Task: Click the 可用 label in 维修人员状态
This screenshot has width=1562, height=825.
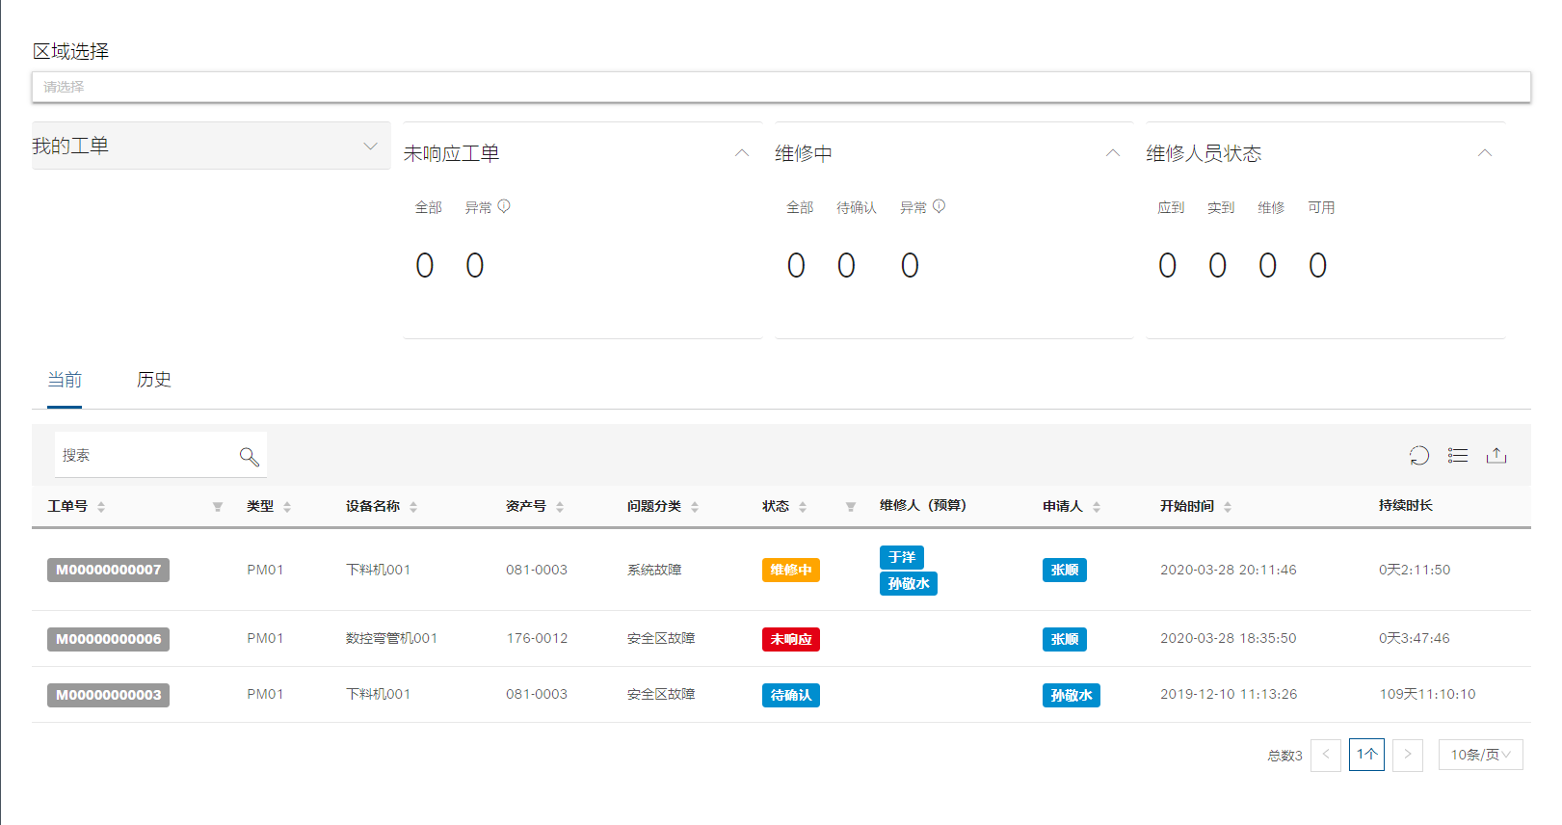Action: click(x=1321, y=207)
